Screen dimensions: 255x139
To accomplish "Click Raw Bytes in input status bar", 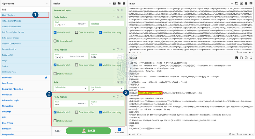I will (242, 52).
